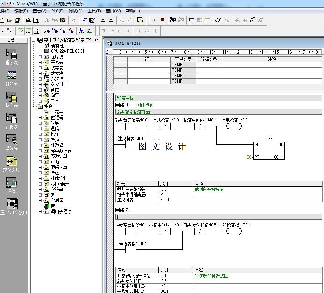
Task: Select the 违规抢答:M0.0 output coil in network 1
Action: pyautogui.click(x=234, y=126)
